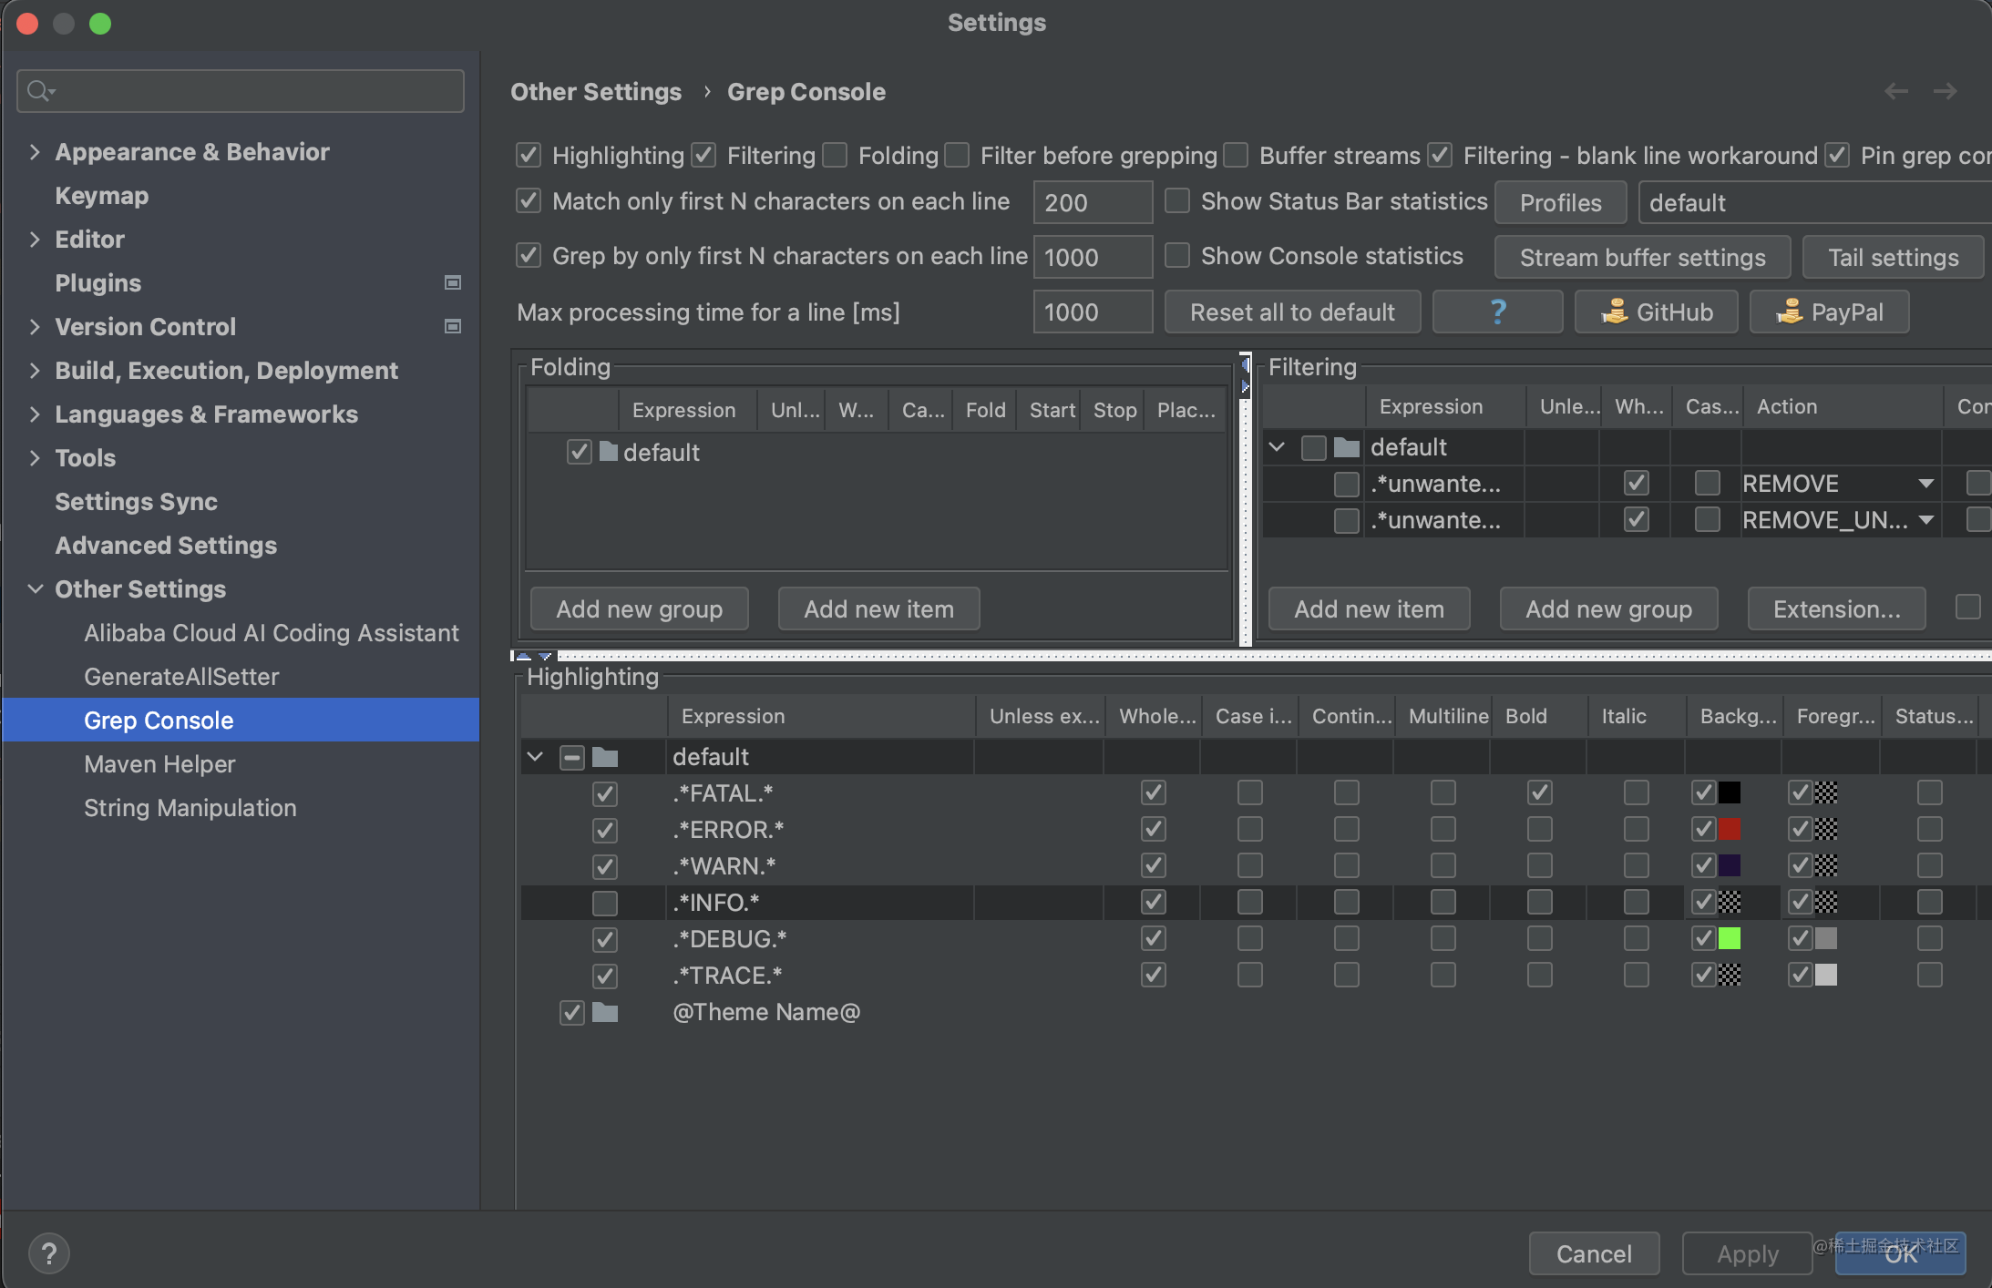Screen dimensions: 1992x1288
Task: Open the REMOVE action dropdown
Action: (1925, 484)
